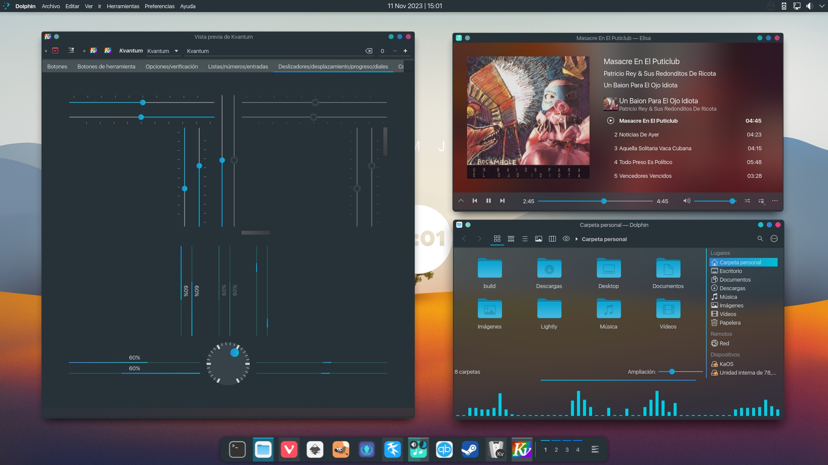Screen dimensions: 828x465
Task: Launch Steam from dock
Action: coord(470,449)
